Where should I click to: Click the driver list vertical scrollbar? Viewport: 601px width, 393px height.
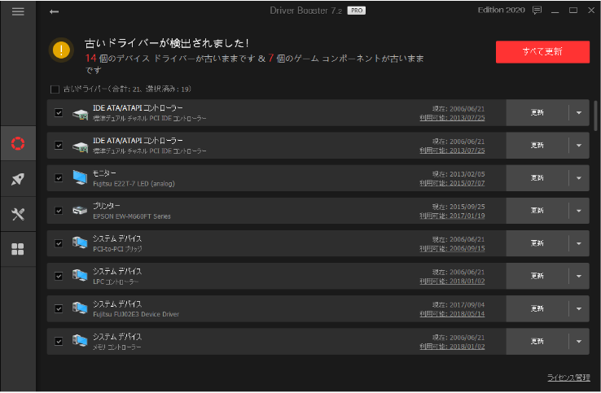(x=595, y=116)
